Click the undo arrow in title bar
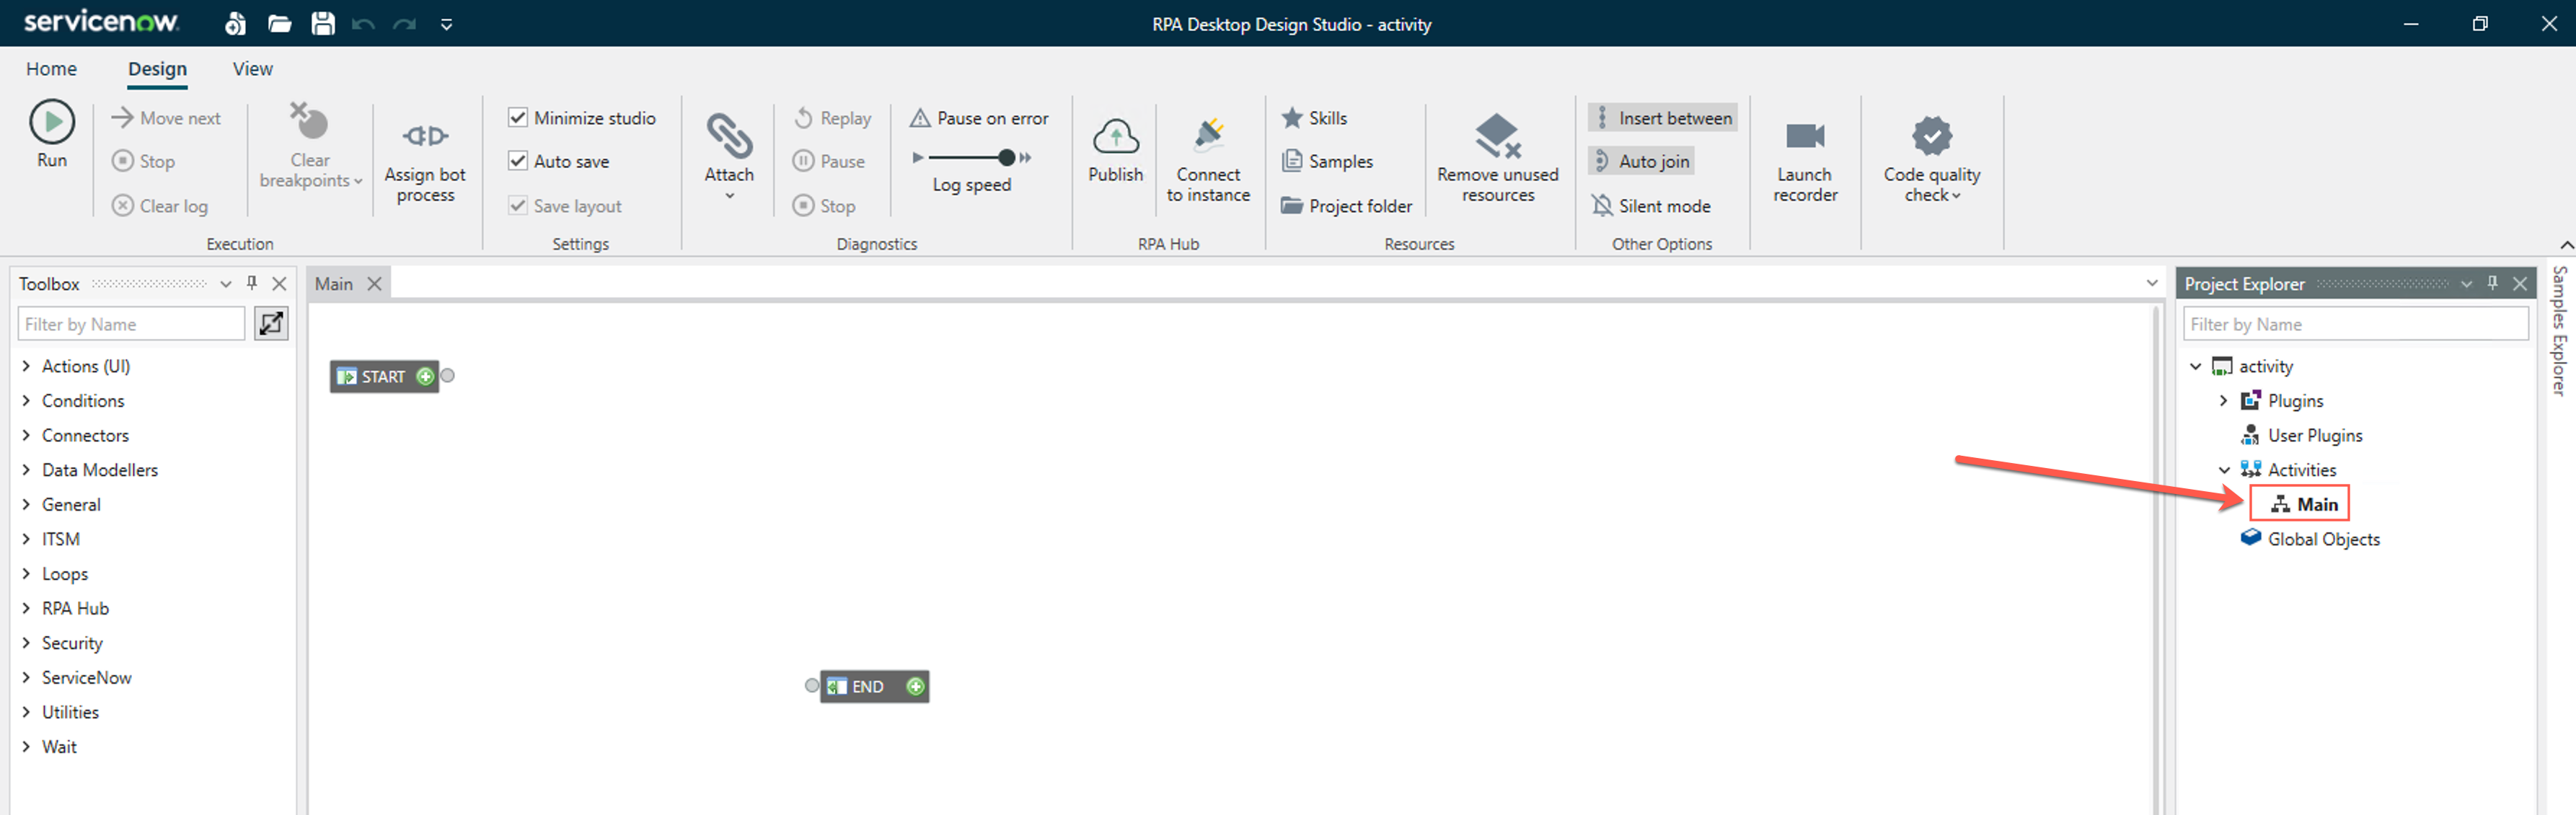Screen dimensions: 2576x815 tap(363, 24)
